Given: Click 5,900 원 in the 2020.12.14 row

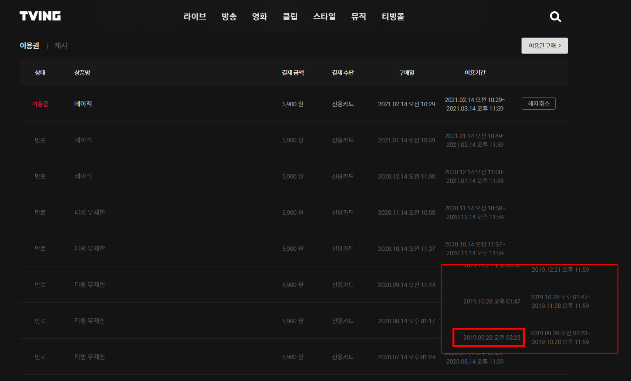Looking at the screenshot, I should (293, 176).
